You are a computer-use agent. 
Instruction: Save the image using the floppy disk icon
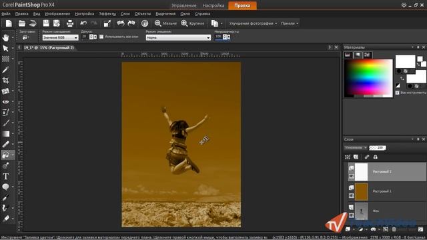coord(46,23)
